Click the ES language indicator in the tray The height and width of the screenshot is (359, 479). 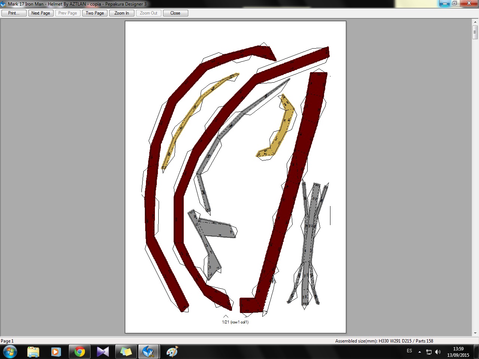[x=409, y=351]
